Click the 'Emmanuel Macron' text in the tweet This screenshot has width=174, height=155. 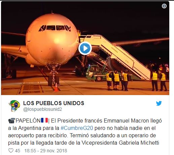point(126,121)
